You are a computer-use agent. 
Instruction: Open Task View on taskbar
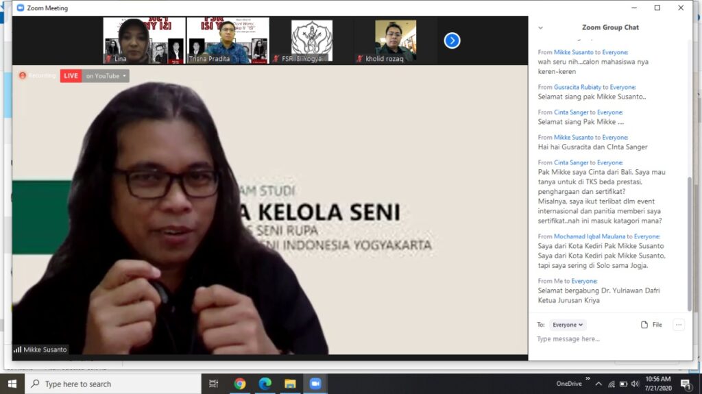tap(214, 384)
